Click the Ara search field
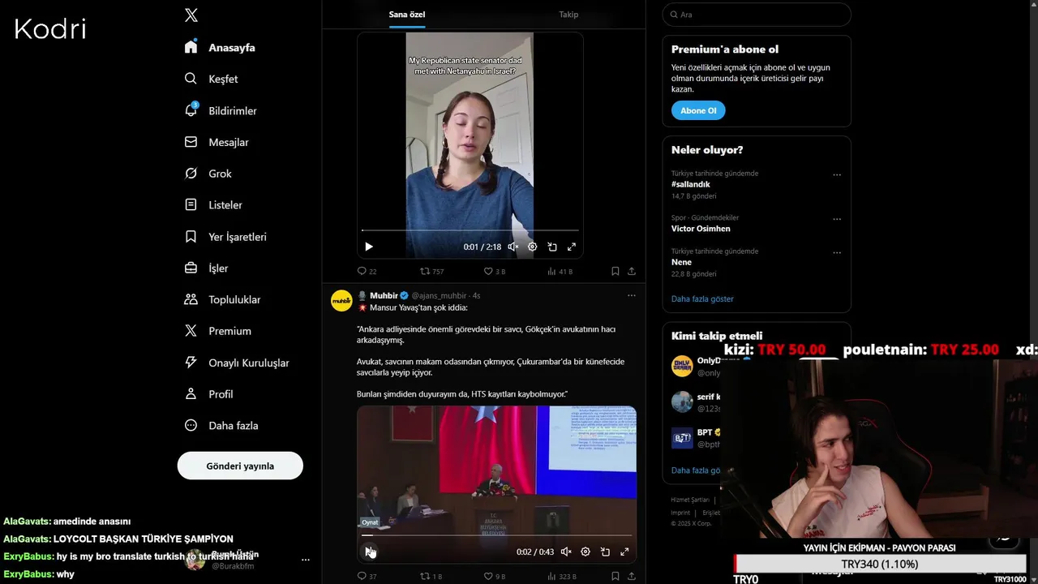This screenshot has height=584, width=1038. (x=757, y=15)
